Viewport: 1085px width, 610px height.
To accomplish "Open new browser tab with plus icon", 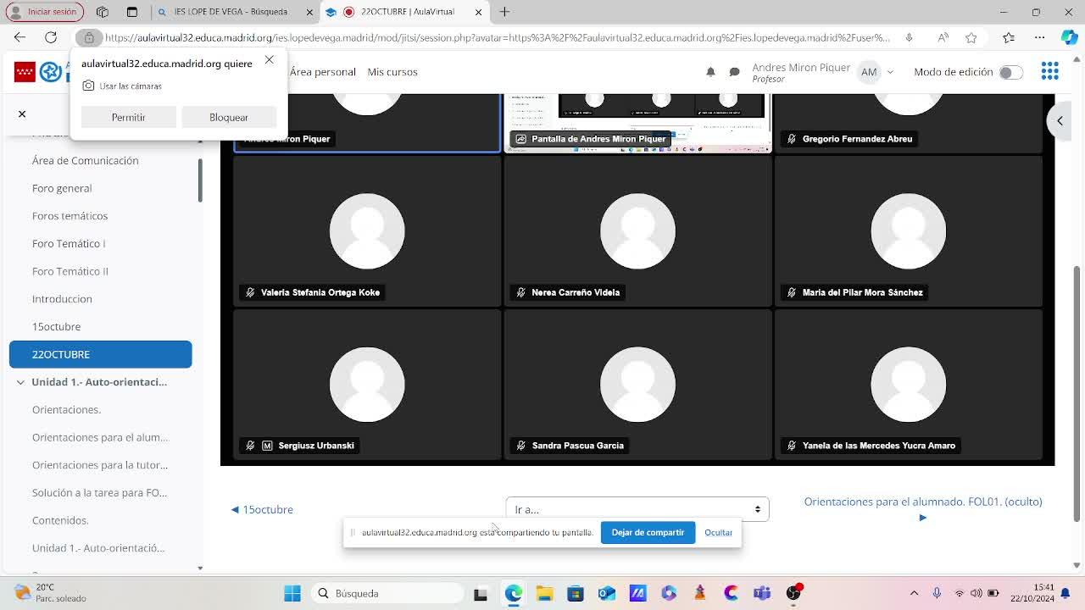I will tap(504, 12).
